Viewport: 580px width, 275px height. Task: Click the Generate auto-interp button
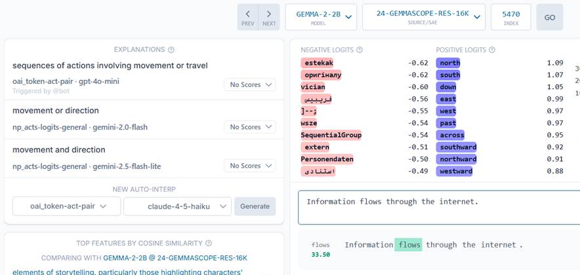click(255, 206)
